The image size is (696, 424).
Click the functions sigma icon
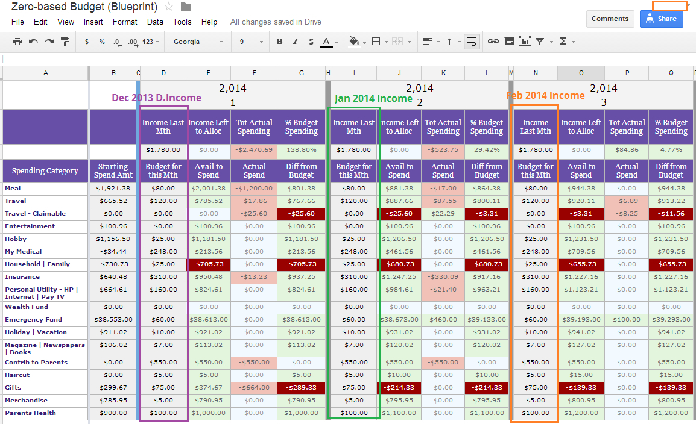click(x=563, y=42)
